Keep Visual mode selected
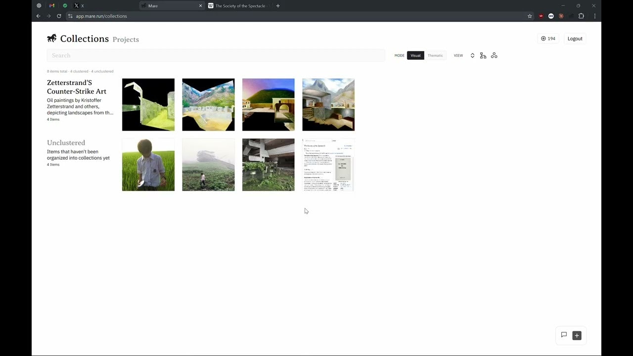The image size is (633, 356). click(x=415, y=55)
